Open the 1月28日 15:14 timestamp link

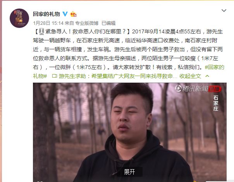tap(48, 23)
